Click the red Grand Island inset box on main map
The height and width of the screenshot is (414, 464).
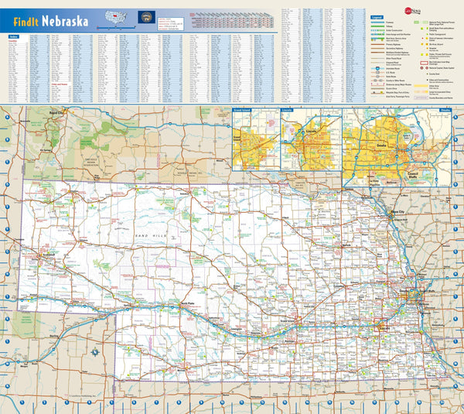298,320
